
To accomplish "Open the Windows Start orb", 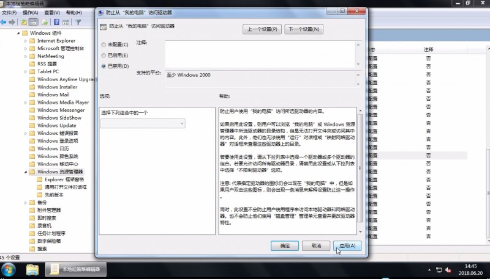I will tap(9, 269).
